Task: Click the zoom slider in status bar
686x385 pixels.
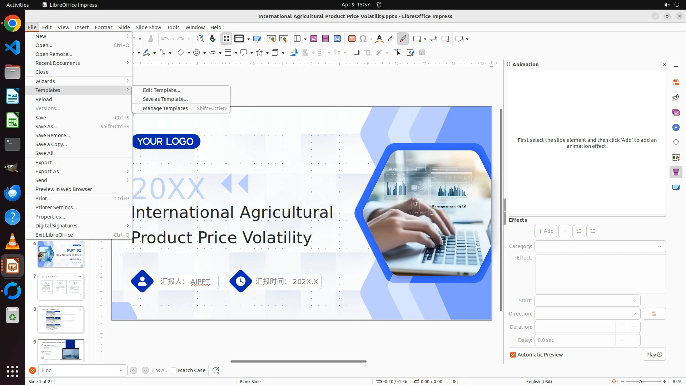Action: point(640,382)
